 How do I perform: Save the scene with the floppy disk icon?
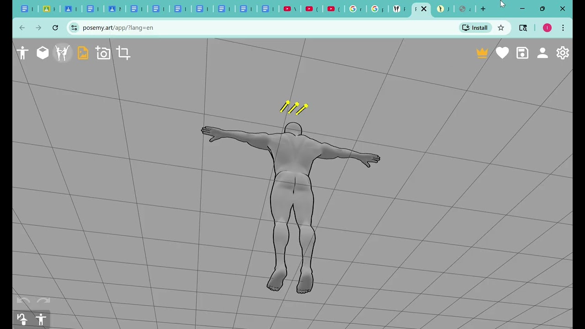[x=522, y=53]
